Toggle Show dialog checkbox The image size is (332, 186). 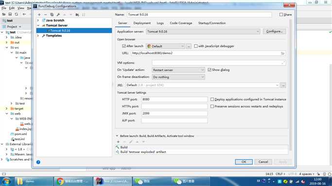coord(210,70)
